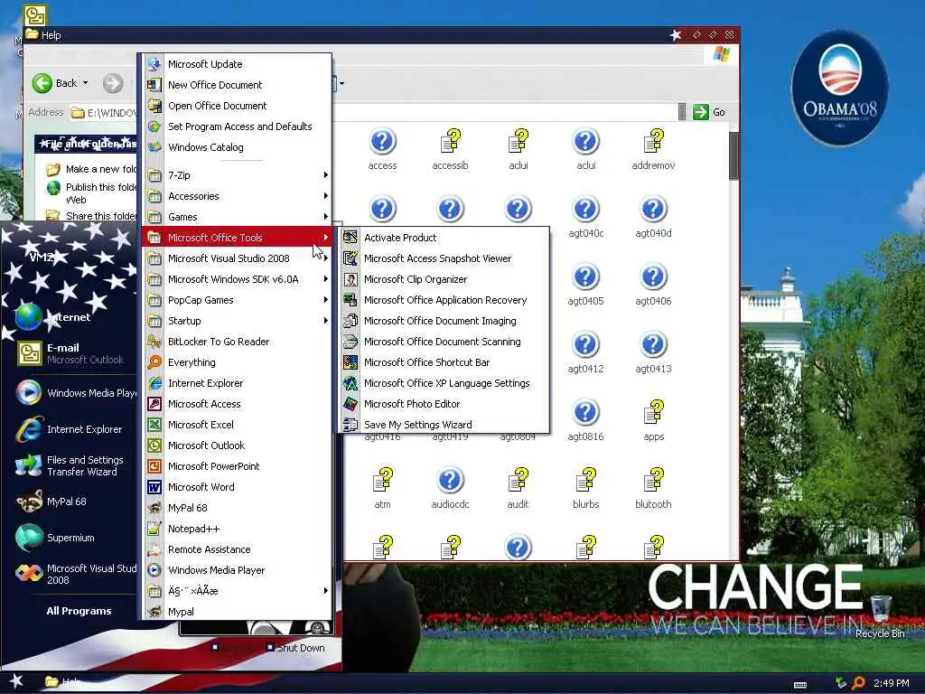Expand the 7-Zip program folder
The width and height of the screenshot is (925, 694).
pyautogui.click(x=237, y=175)
